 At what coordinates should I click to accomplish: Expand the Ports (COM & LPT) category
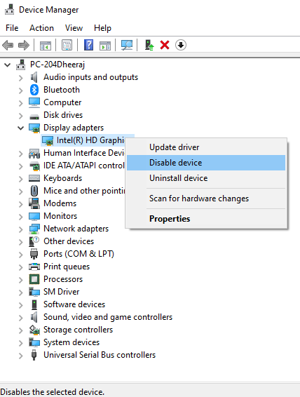pos(21,255)
